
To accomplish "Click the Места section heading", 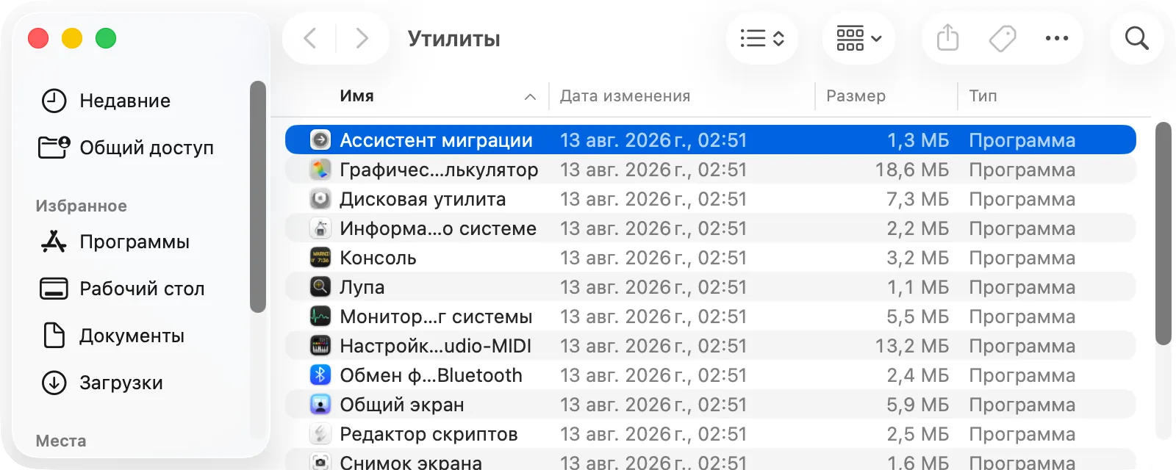I will point(61,441).
